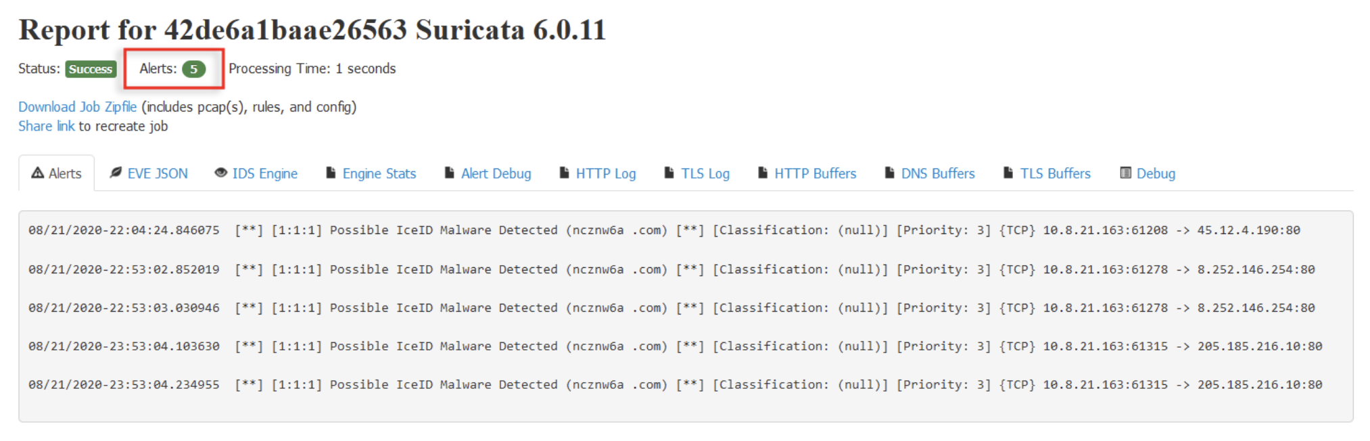
Task: Click the first alert line to 45.12.4.190
Action: click(664, 230)
